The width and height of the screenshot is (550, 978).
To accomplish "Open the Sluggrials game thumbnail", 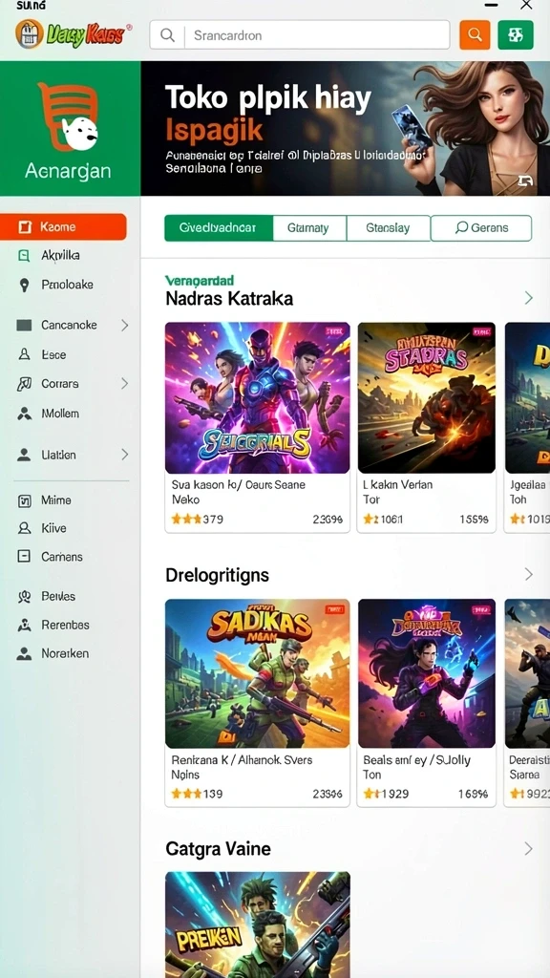I will (x=258, y=397).
